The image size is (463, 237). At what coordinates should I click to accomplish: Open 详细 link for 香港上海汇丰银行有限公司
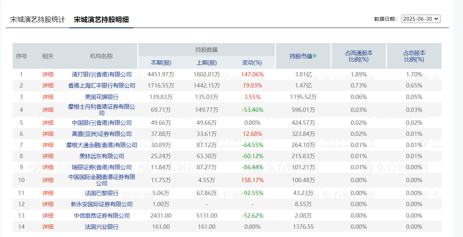tap(48, 86)
